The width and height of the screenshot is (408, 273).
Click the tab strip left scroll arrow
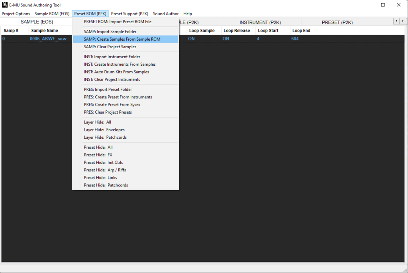point(396,21)
